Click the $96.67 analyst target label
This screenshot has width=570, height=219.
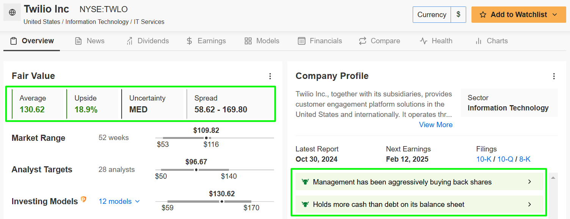(196, 162)
